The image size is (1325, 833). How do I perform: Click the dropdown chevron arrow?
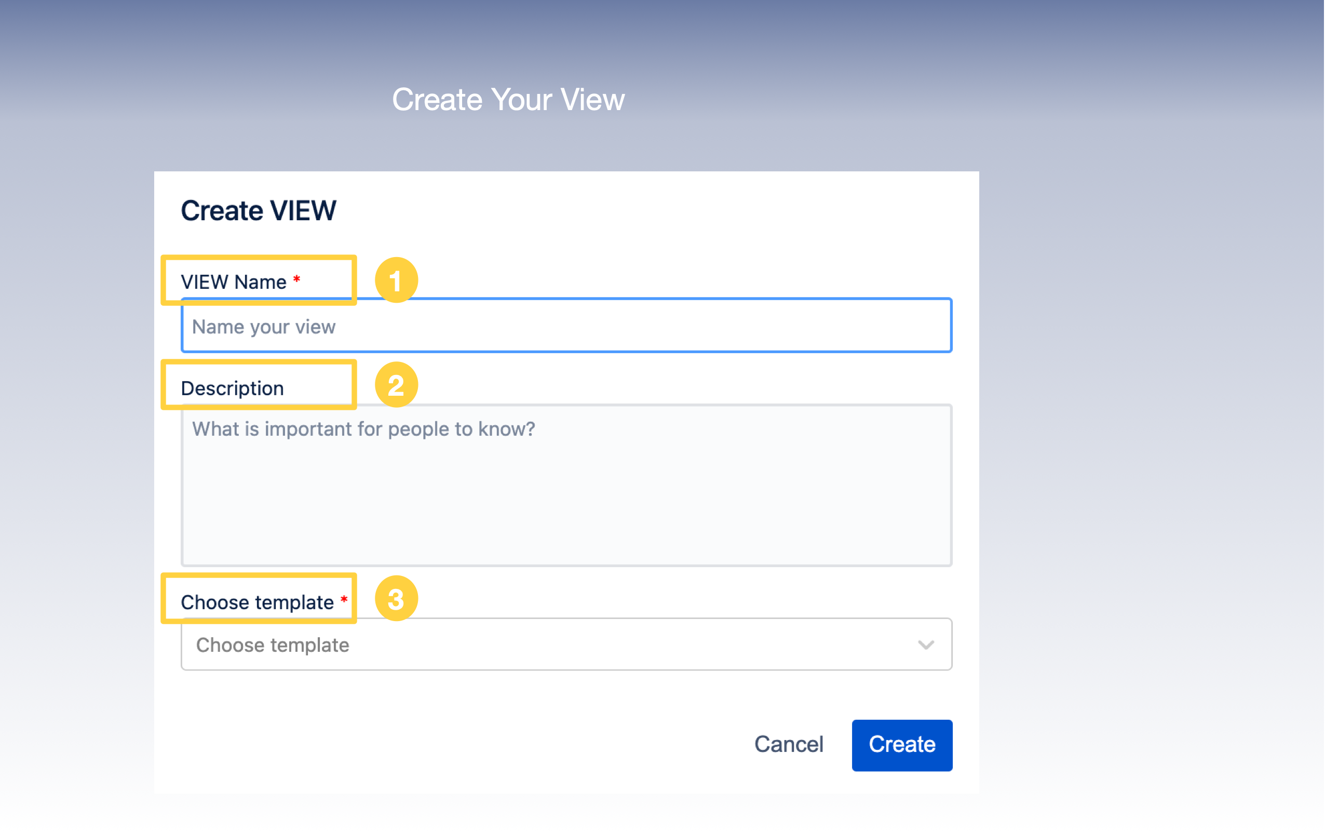(x=926, y=644)
